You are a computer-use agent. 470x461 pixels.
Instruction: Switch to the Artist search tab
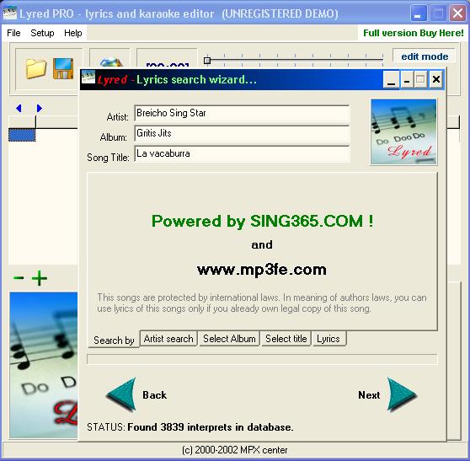pos(168,339)
